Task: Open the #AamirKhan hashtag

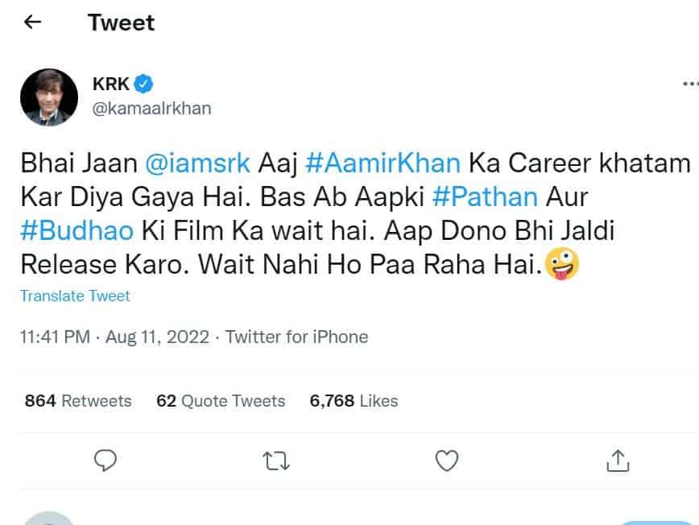Action: [x=383, y=163]
